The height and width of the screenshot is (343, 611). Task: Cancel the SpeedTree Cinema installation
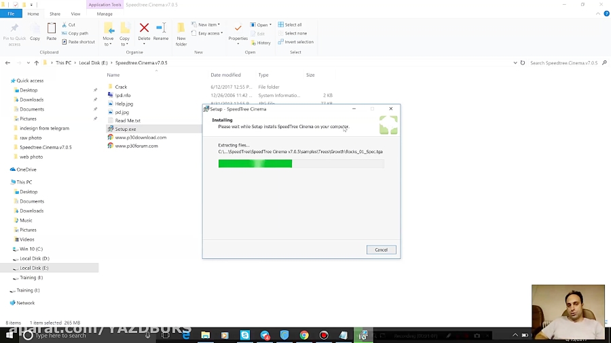point(381,249)
